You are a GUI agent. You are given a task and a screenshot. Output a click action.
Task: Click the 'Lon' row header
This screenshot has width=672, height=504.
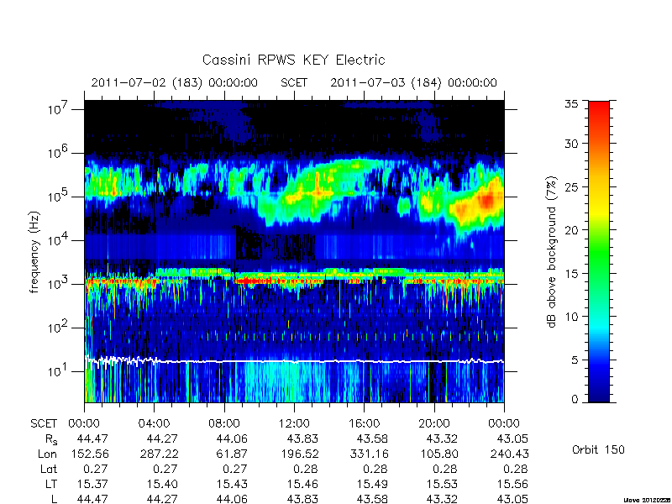[x=47, y=454]
